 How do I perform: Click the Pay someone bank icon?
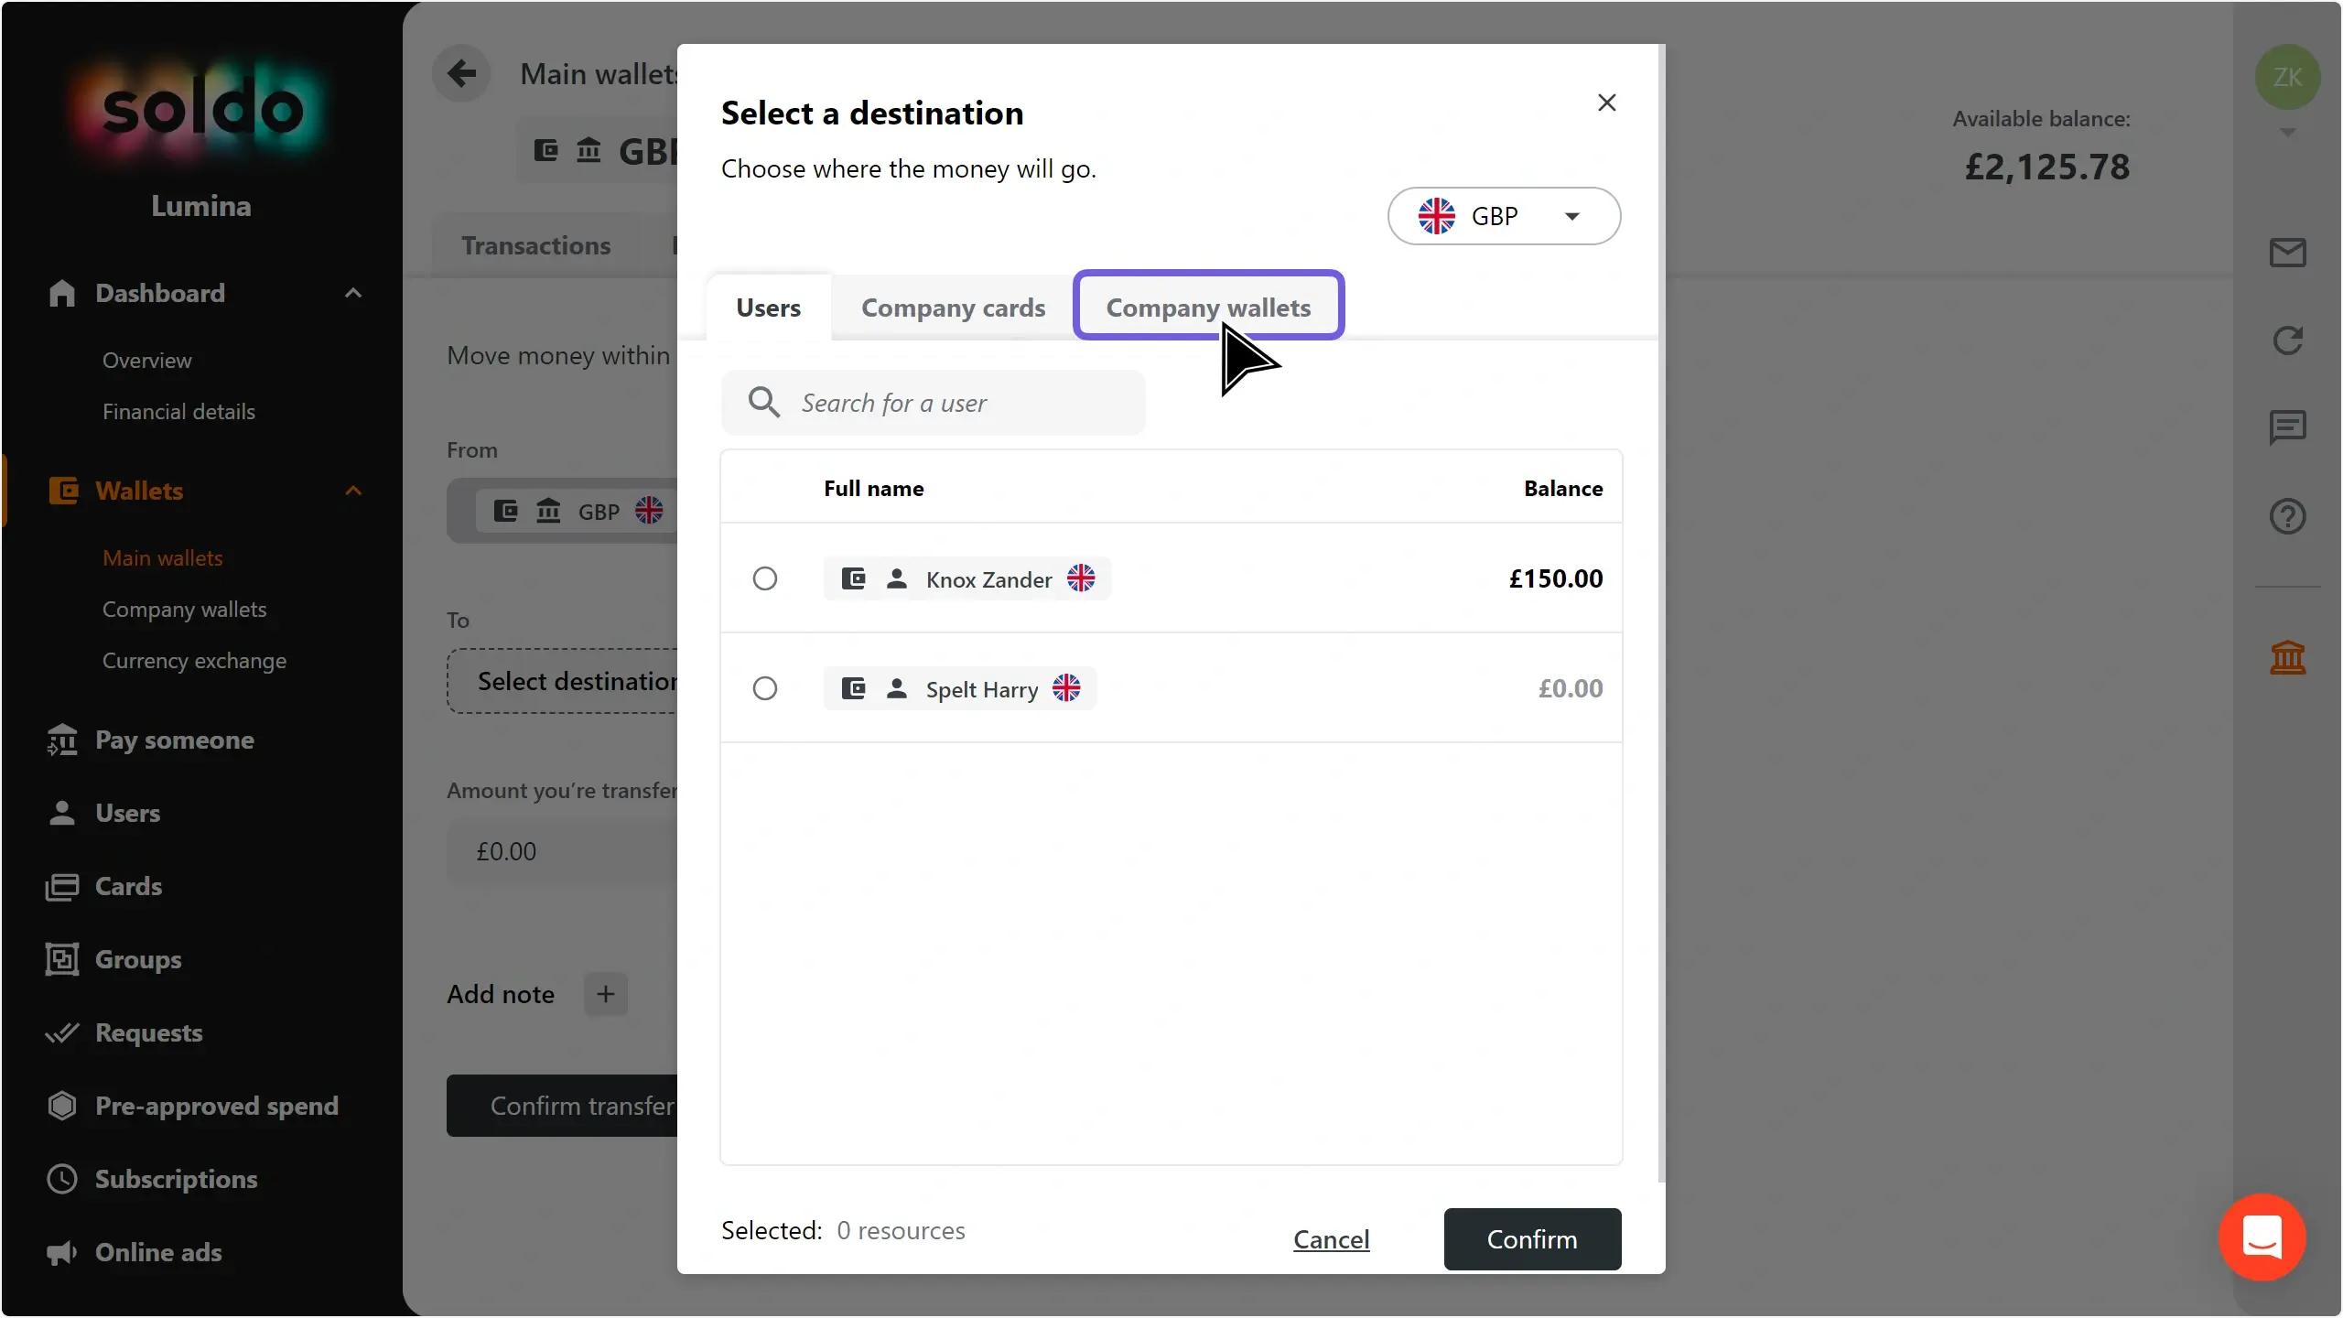(62, 740)
